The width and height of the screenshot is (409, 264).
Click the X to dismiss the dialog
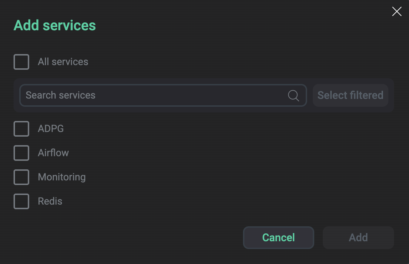(x=397, y=11)
